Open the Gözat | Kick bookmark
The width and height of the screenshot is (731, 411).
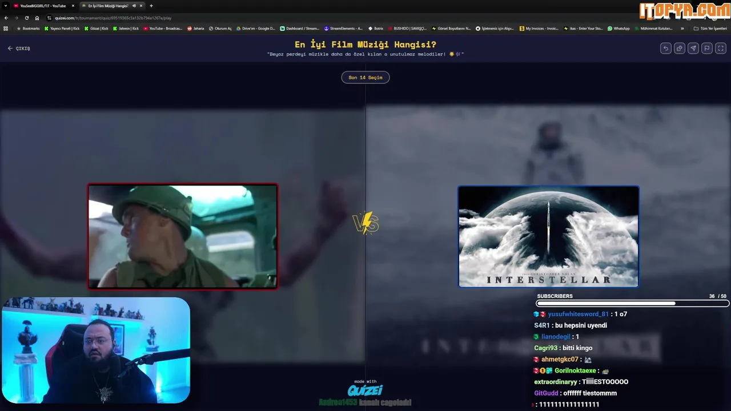click(x=96, y=29)
